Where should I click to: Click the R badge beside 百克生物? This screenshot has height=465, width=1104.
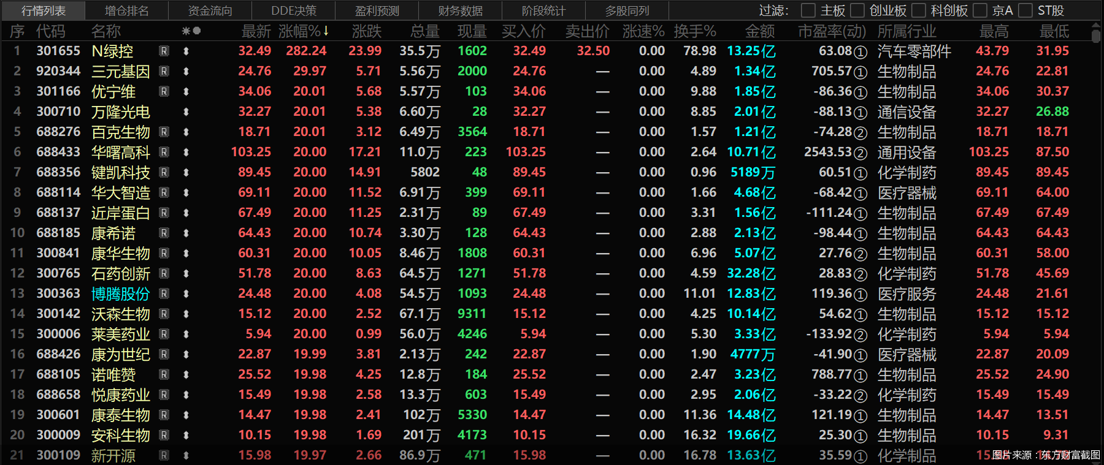(164, 132)
